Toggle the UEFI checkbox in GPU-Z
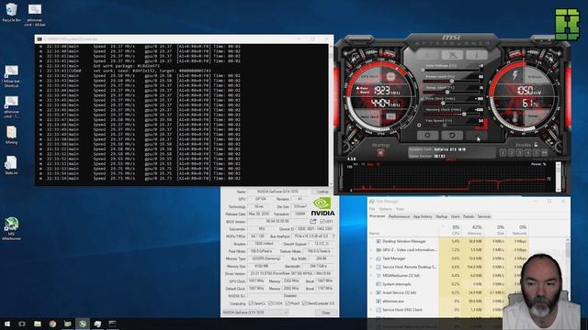This screenshot has width=588, height=330. pos(322,222)
